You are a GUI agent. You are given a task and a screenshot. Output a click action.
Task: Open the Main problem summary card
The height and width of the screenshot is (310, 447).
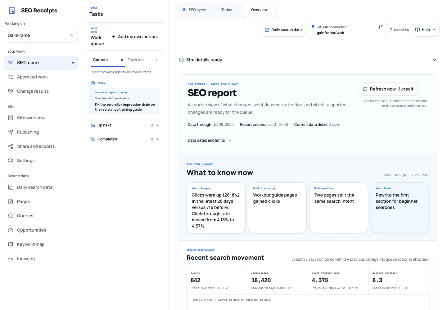(x=339, y=208)
